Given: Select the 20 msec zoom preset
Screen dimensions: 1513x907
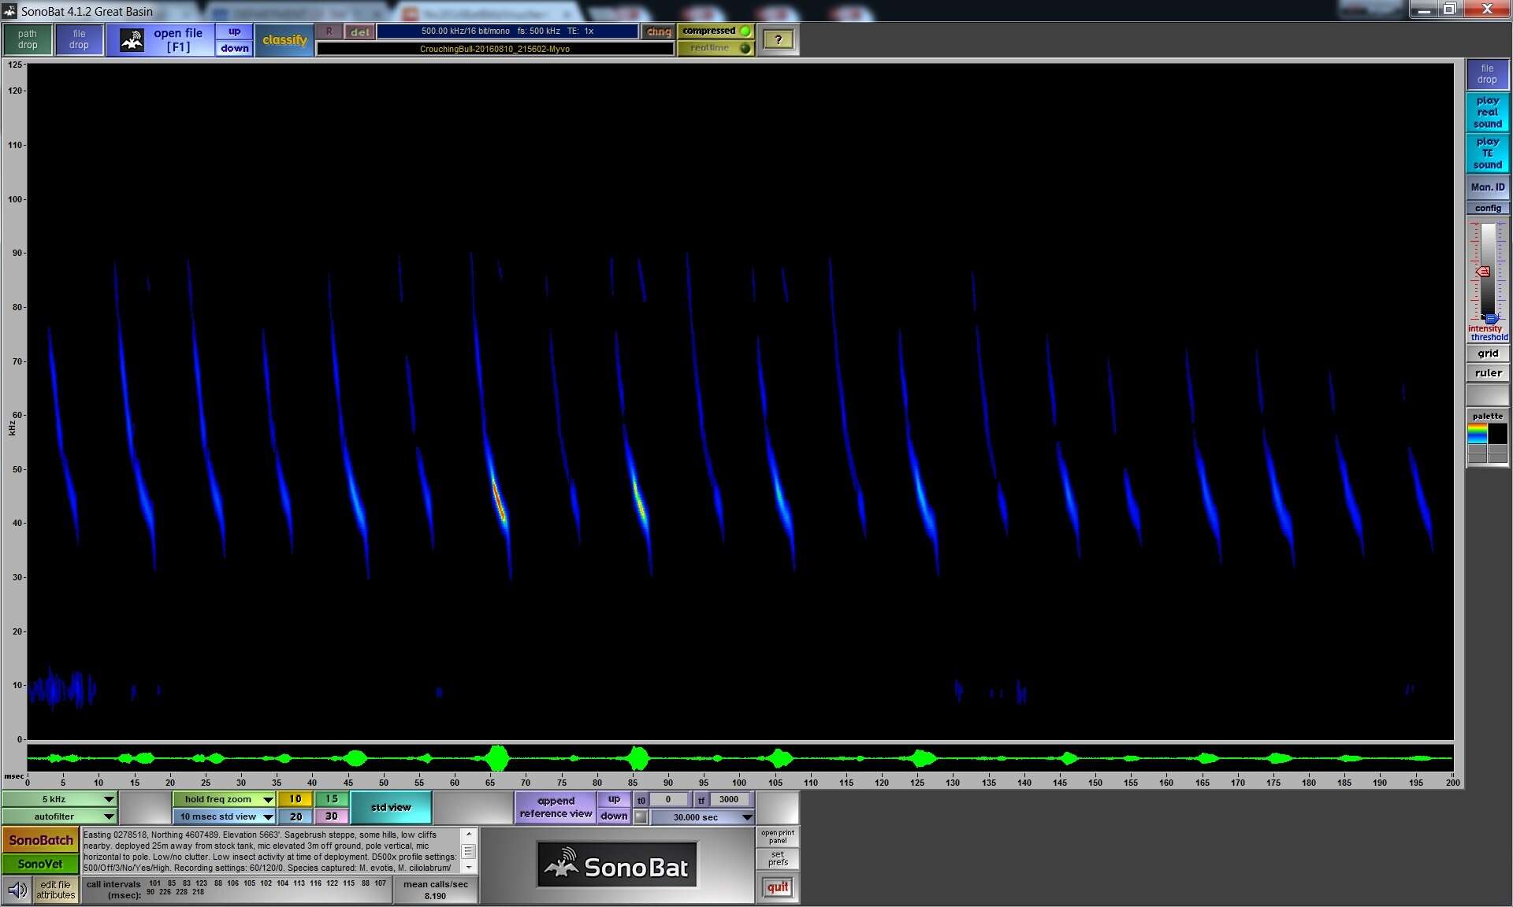Looking at the screenshot, I should [296, 816].
